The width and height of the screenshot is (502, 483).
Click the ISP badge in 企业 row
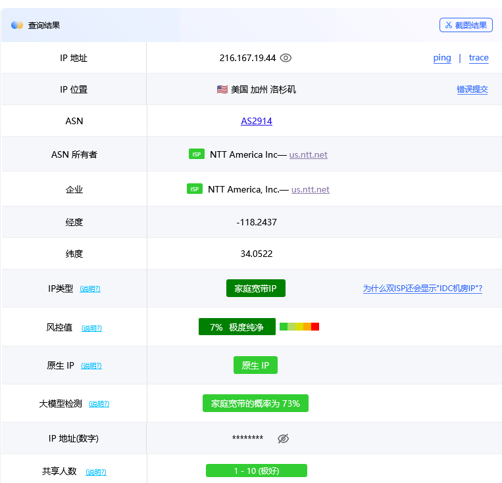point(195,189)
